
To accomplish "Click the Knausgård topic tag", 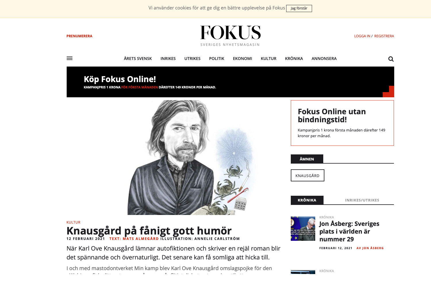I will tap(307, 175).
